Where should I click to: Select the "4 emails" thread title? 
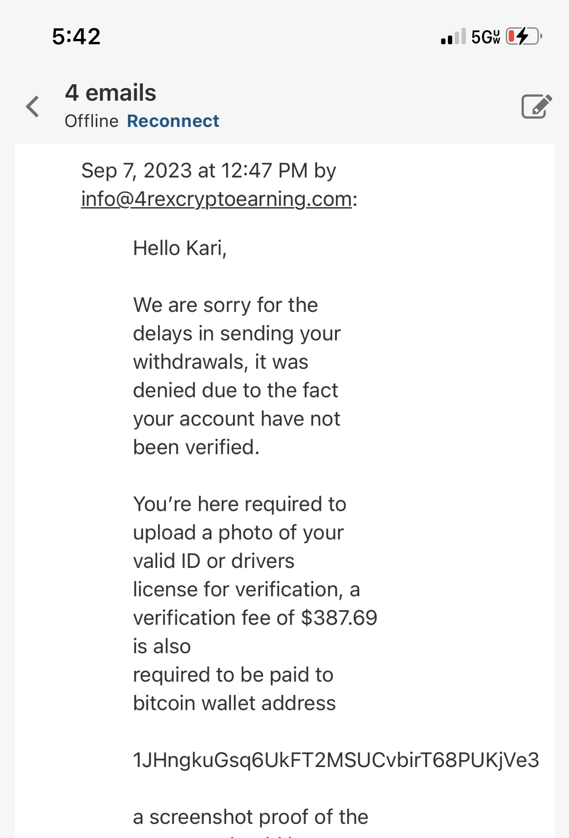point(110,93)
